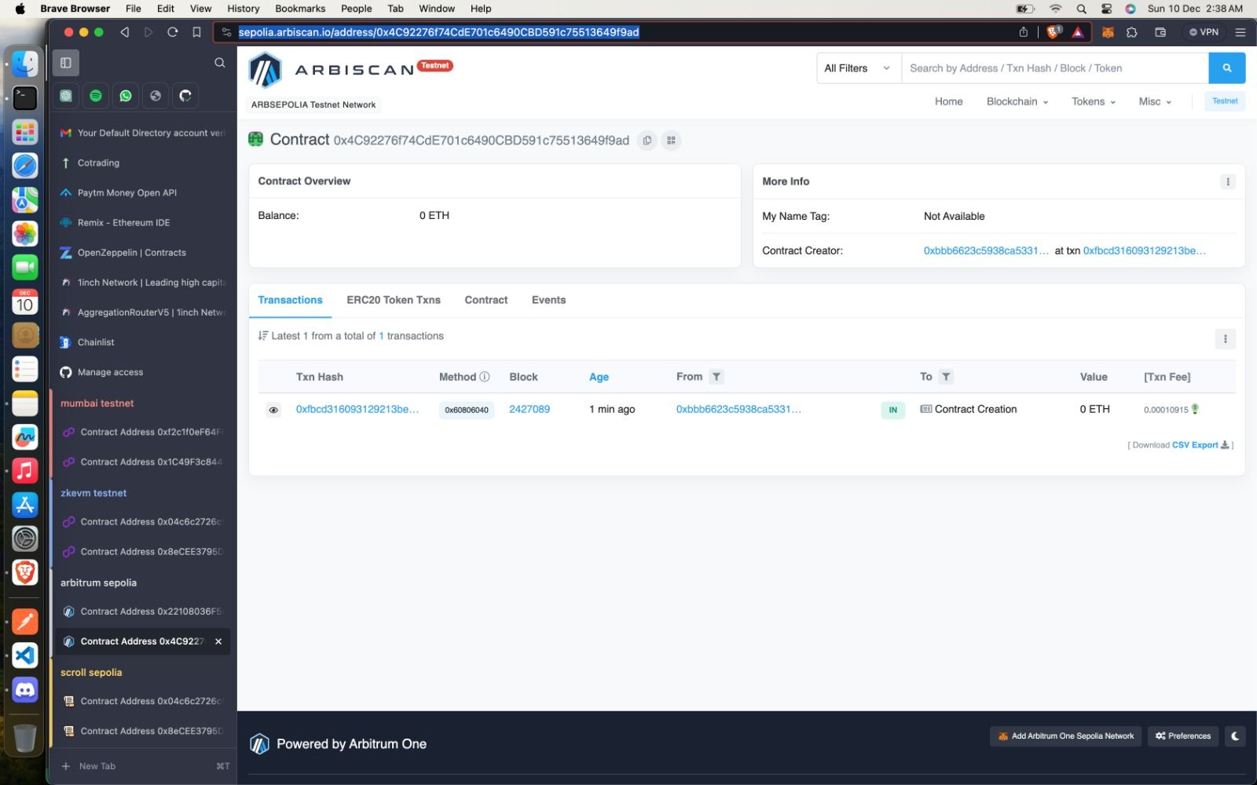Go to the Home page
This screenshot has height=785, width=1257.
tap(948, 101)
